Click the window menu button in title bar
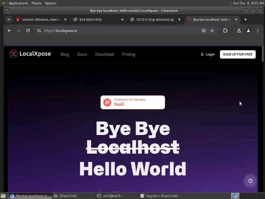The image size is (265, 199). click(7, 10)
